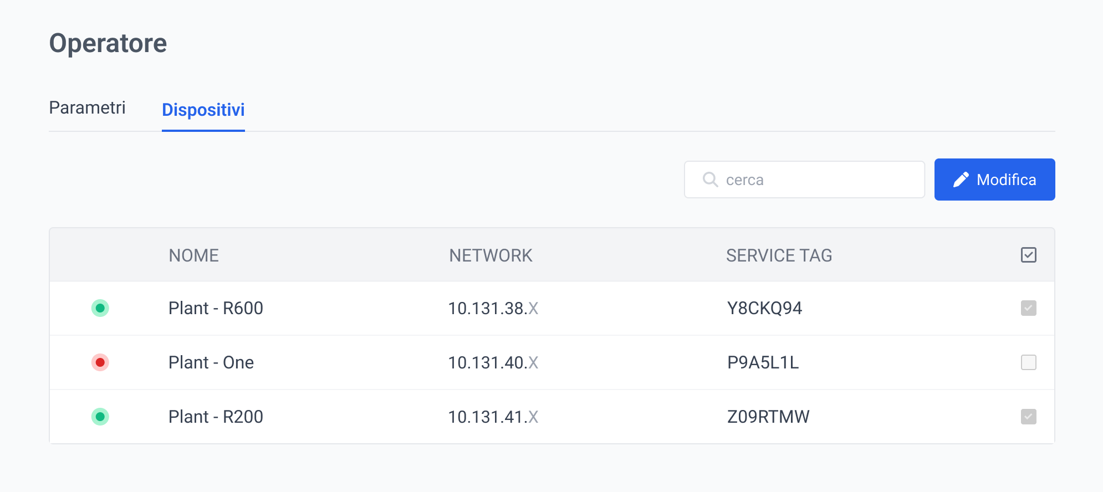Select the Dispositivi tab

(203, 110)
